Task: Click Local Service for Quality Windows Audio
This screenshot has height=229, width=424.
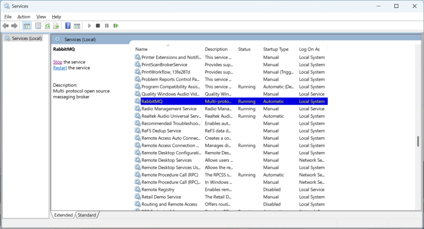Action: pyautogui.click(x=312, y=94)
